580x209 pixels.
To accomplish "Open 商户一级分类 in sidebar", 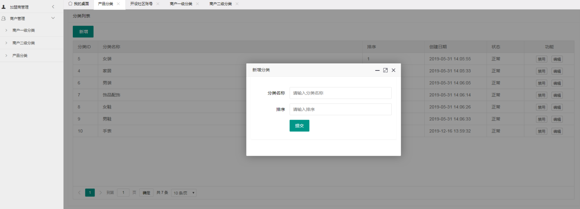I will click(23, 30).
